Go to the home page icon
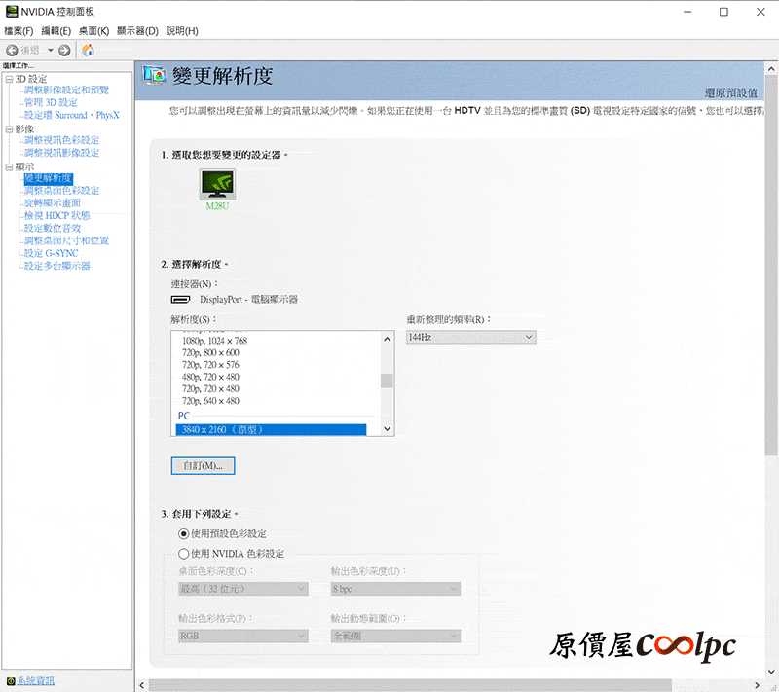 point(88,50)
